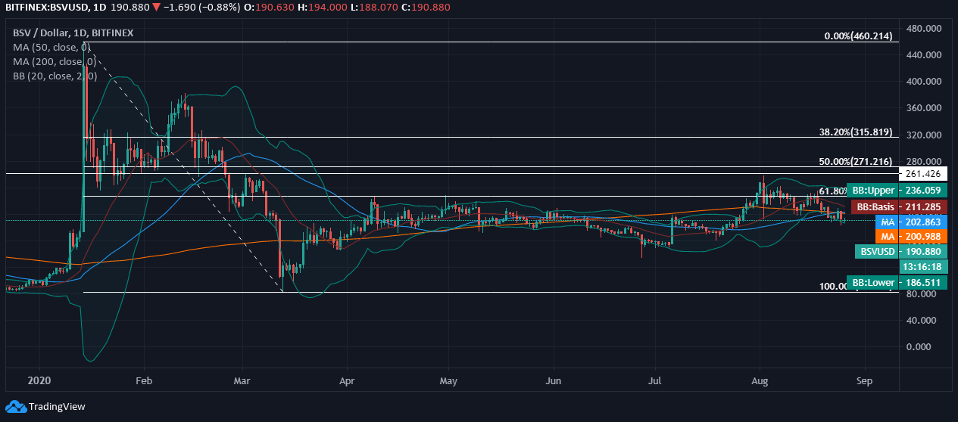Click the 261.426 horizontal line price label

point(922,173)
